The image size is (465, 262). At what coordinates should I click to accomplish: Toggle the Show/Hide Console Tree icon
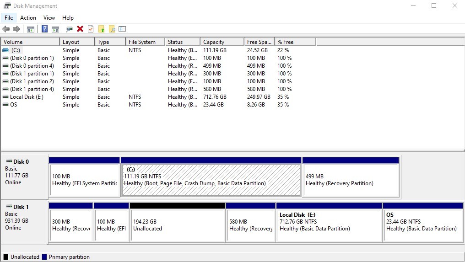(x=31, y=29)
